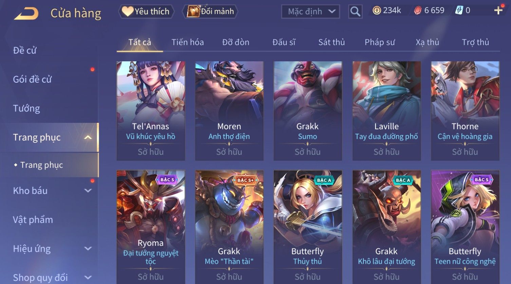Screen dimensions: 511x284
Task: Open the Mặc định sort dropdown
Action: coord(311,12)
